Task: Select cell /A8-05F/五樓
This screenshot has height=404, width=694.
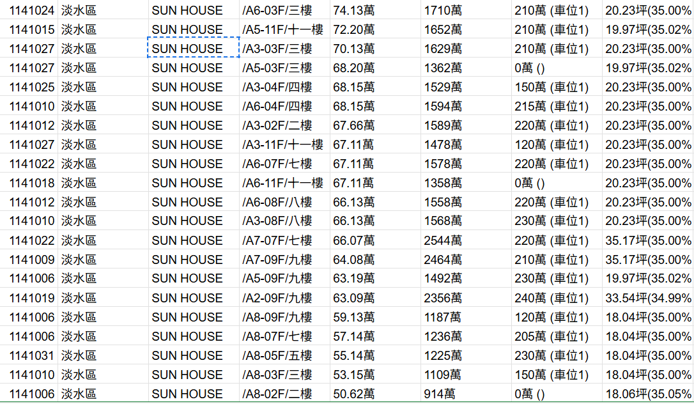Action: (x=284, y=355)
